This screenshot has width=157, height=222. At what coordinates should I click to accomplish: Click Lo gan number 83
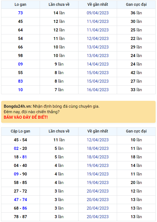[x=20, y=81]
